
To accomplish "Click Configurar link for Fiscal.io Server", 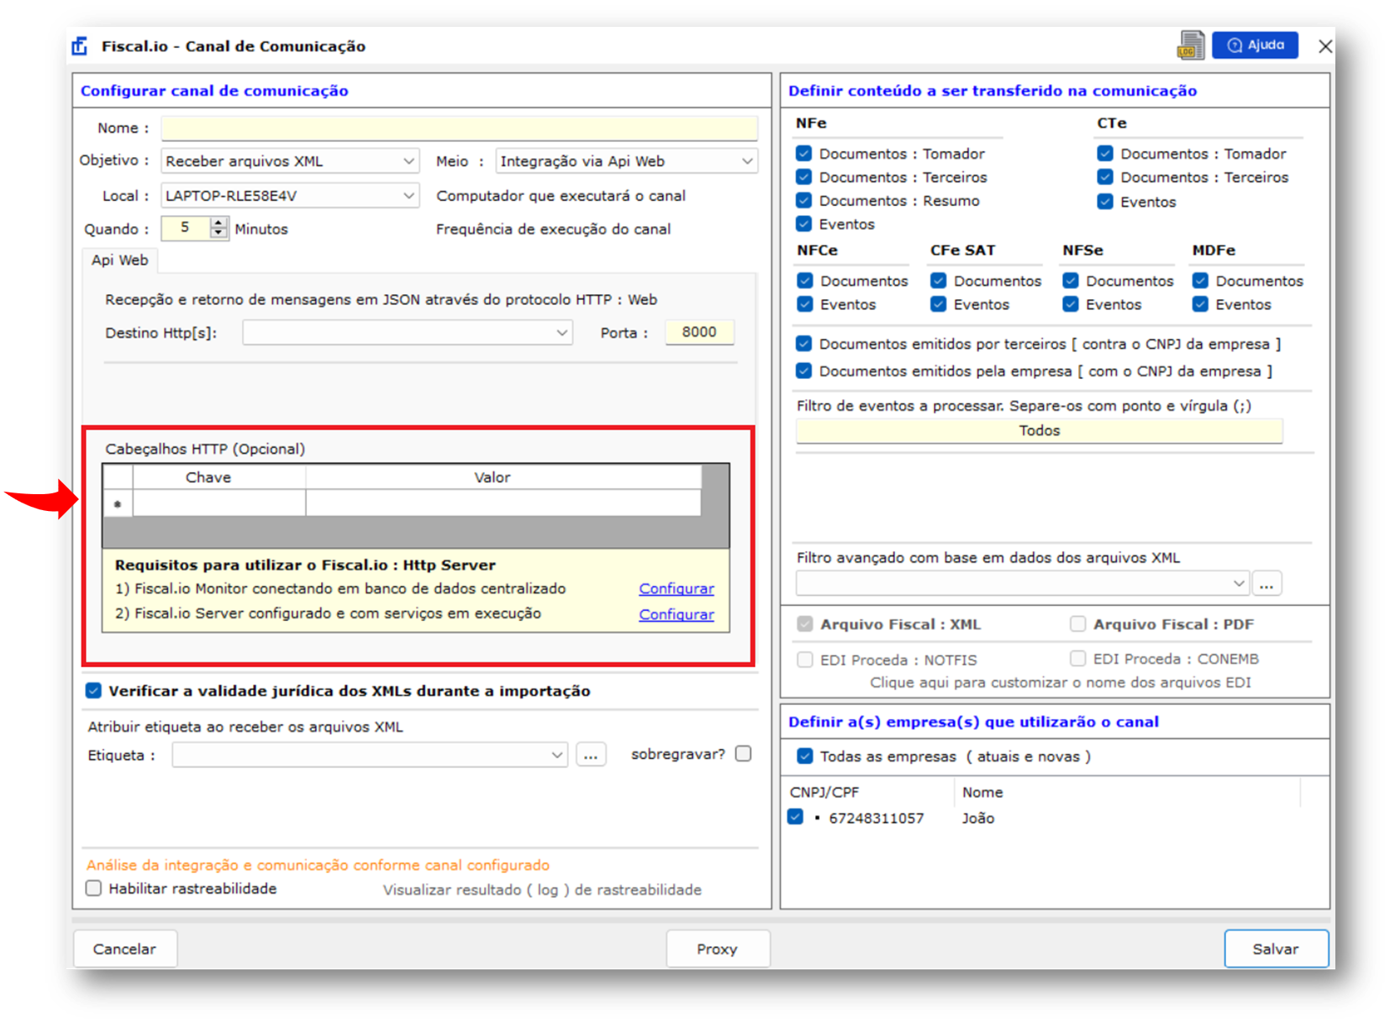I will 677,614.
